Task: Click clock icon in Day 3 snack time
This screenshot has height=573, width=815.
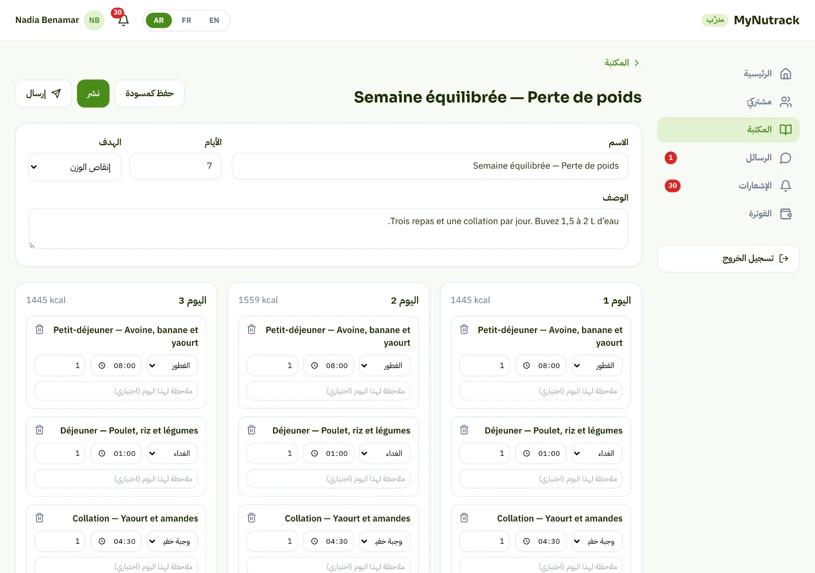Action: (x=102, y=541)
